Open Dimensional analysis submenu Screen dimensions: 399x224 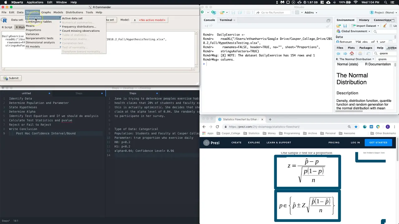[x=43, y=42]
